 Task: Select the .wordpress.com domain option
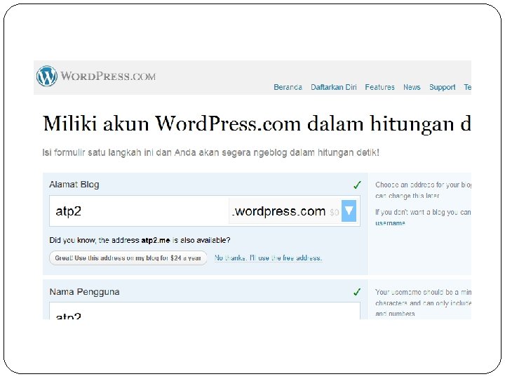278,211
